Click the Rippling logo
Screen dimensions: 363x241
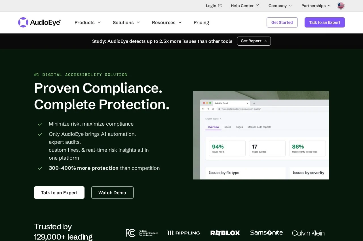[184, 233]
